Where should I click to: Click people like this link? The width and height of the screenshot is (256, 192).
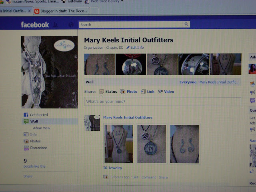coord(34,166)
